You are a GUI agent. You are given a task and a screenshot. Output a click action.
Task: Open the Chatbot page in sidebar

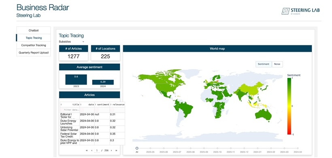pos(34,30)
